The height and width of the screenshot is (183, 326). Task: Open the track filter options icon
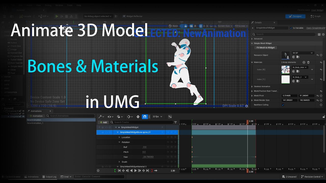[175, 122]
